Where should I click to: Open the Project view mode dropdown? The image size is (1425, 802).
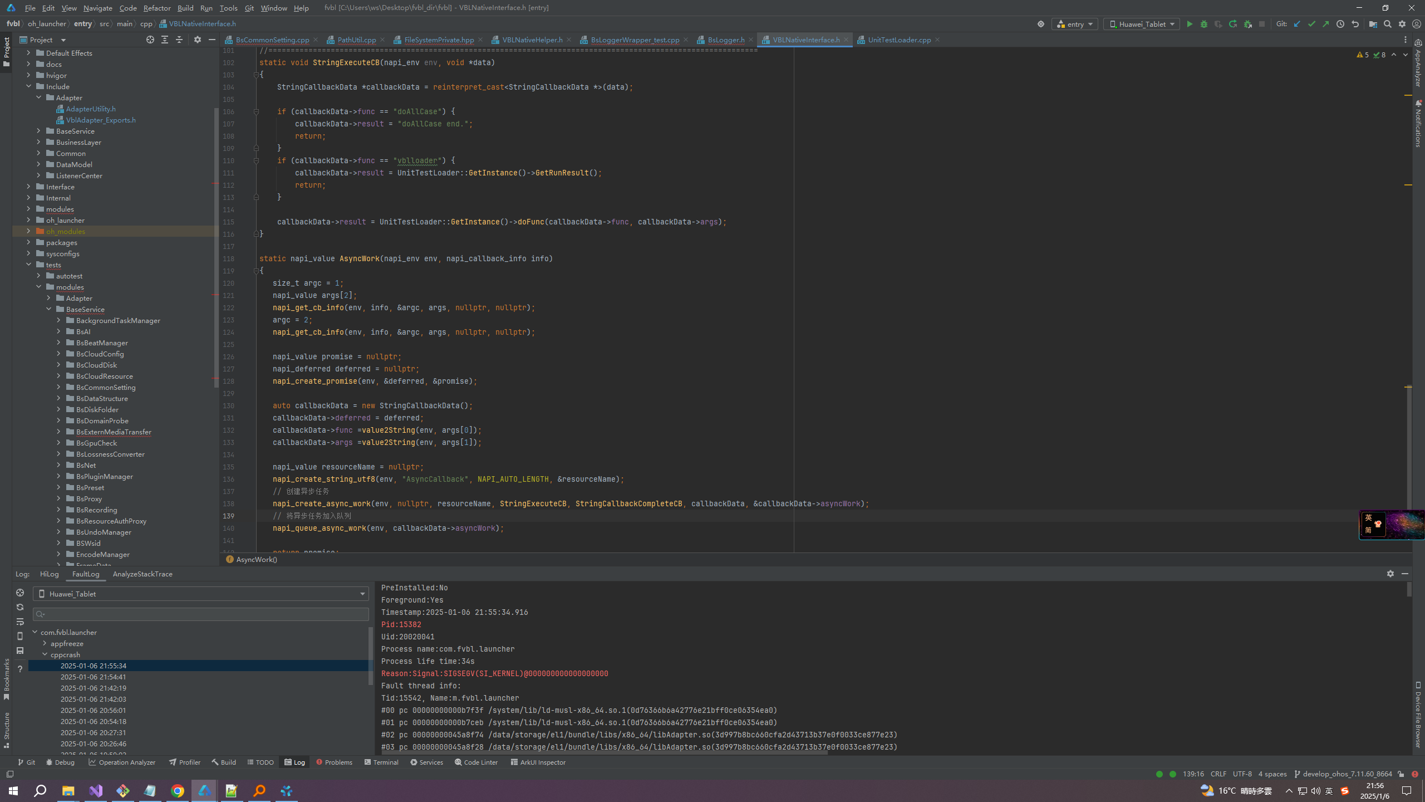[x=43, y=40]
